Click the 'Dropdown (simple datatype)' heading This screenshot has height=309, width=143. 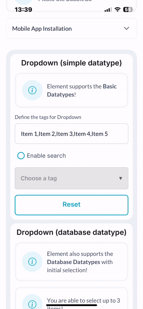pos(71,63)
